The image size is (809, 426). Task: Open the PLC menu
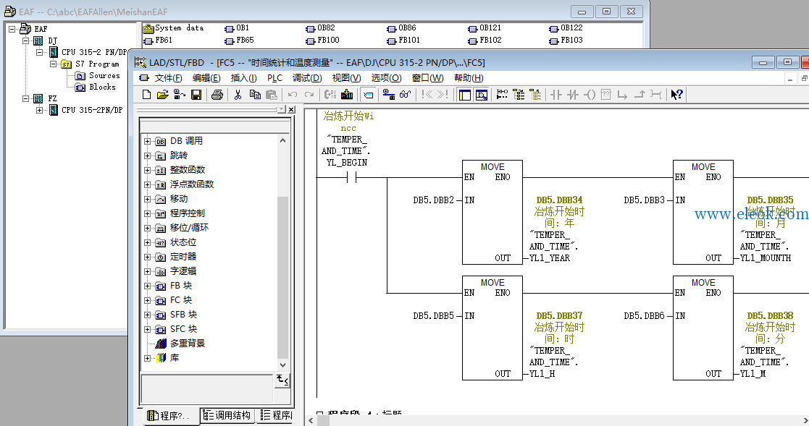[x=275, y=78]
